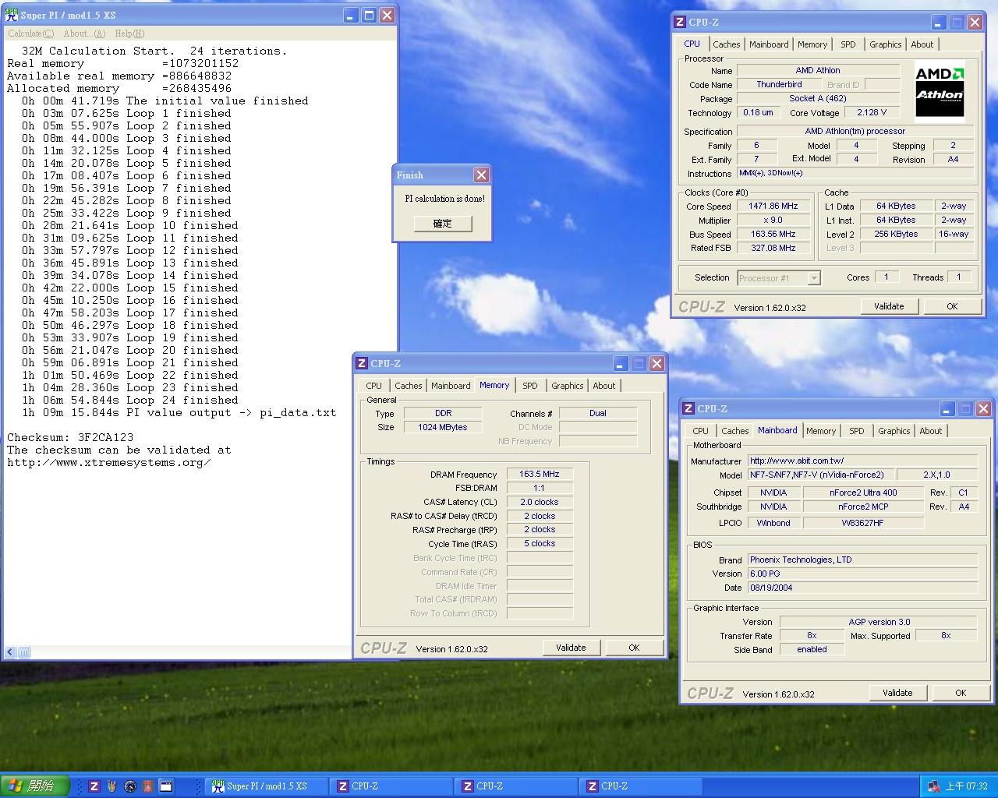The width and height of the screenshot is (998, 798).
Task: Select Caches tab in the Memory timings window
Action: click(408, 386)
